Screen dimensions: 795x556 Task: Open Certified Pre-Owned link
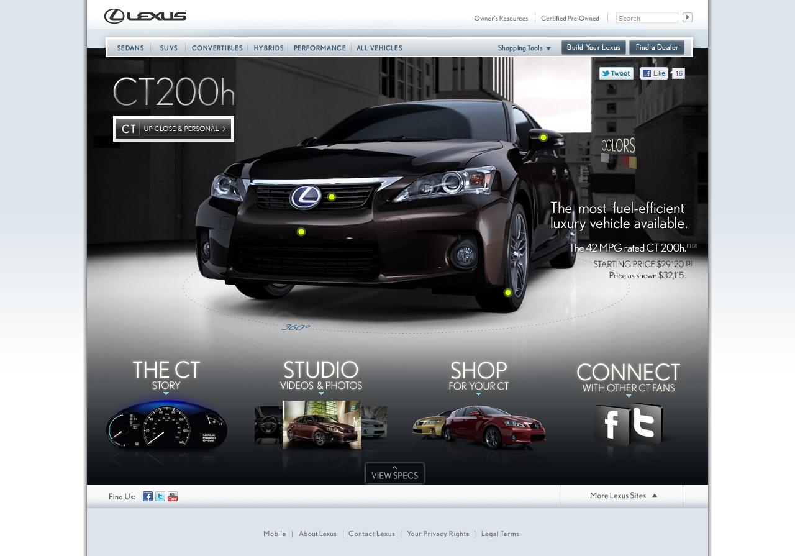570,18
